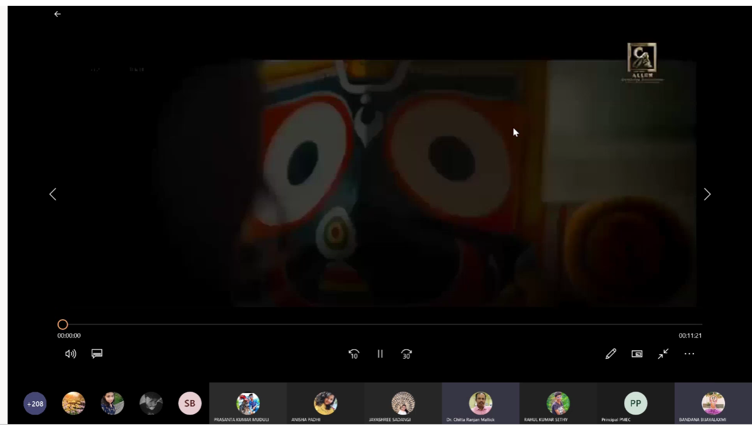
Task: Show the previous item with the left chevron
Action: click(x=53, y=194)
